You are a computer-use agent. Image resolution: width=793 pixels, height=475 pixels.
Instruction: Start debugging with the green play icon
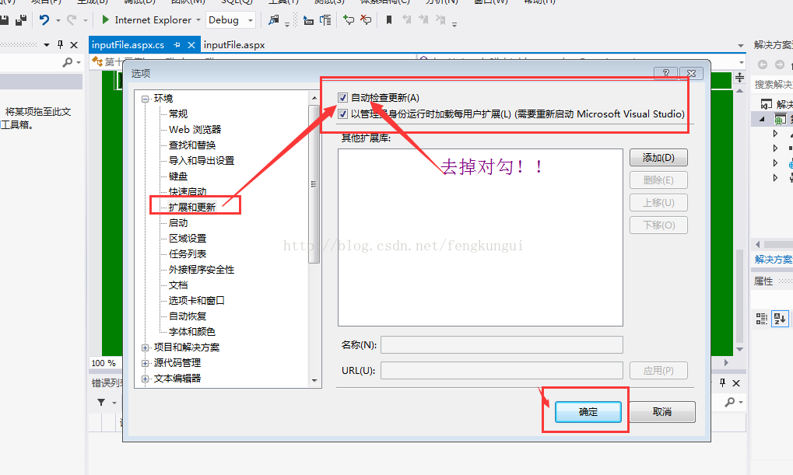coord(105,19)
